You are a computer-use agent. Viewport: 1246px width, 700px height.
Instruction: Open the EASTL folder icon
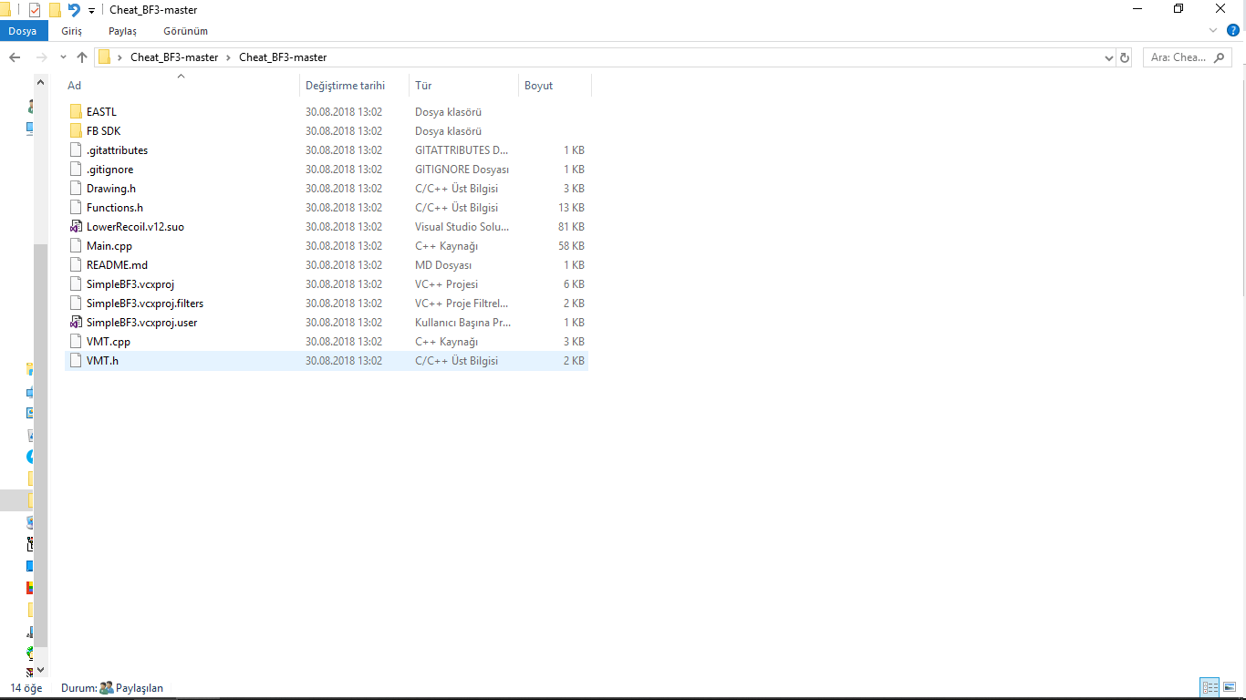coord(76,112)
